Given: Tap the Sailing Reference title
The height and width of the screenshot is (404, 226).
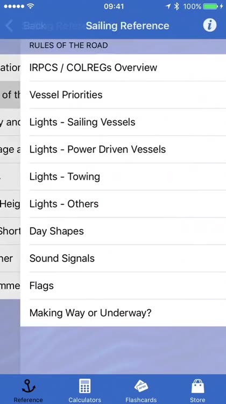Looking at the screenshot, I should 128,26.
